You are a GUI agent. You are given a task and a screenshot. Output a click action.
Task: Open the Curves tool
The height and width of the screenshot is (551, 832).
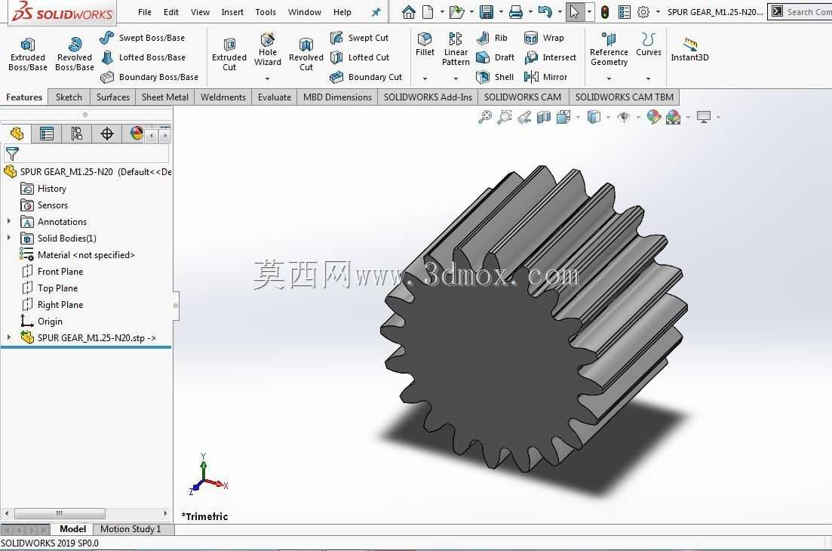(x=649, y=44)
